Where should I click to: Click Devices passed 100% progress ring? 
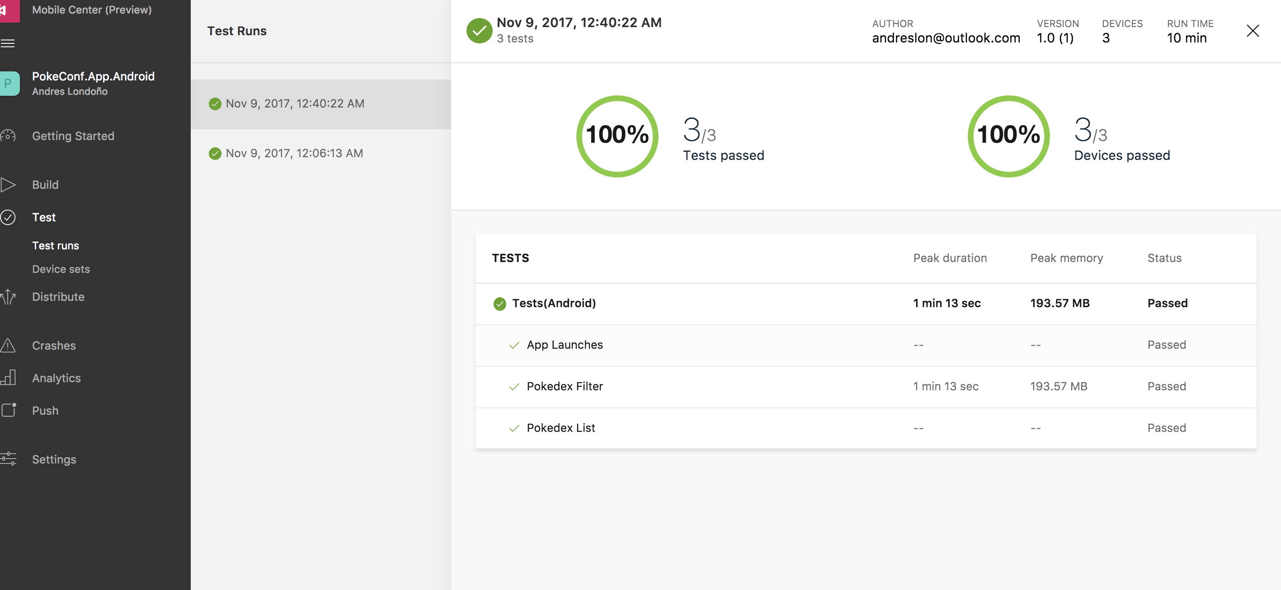tap(1008, 136)
